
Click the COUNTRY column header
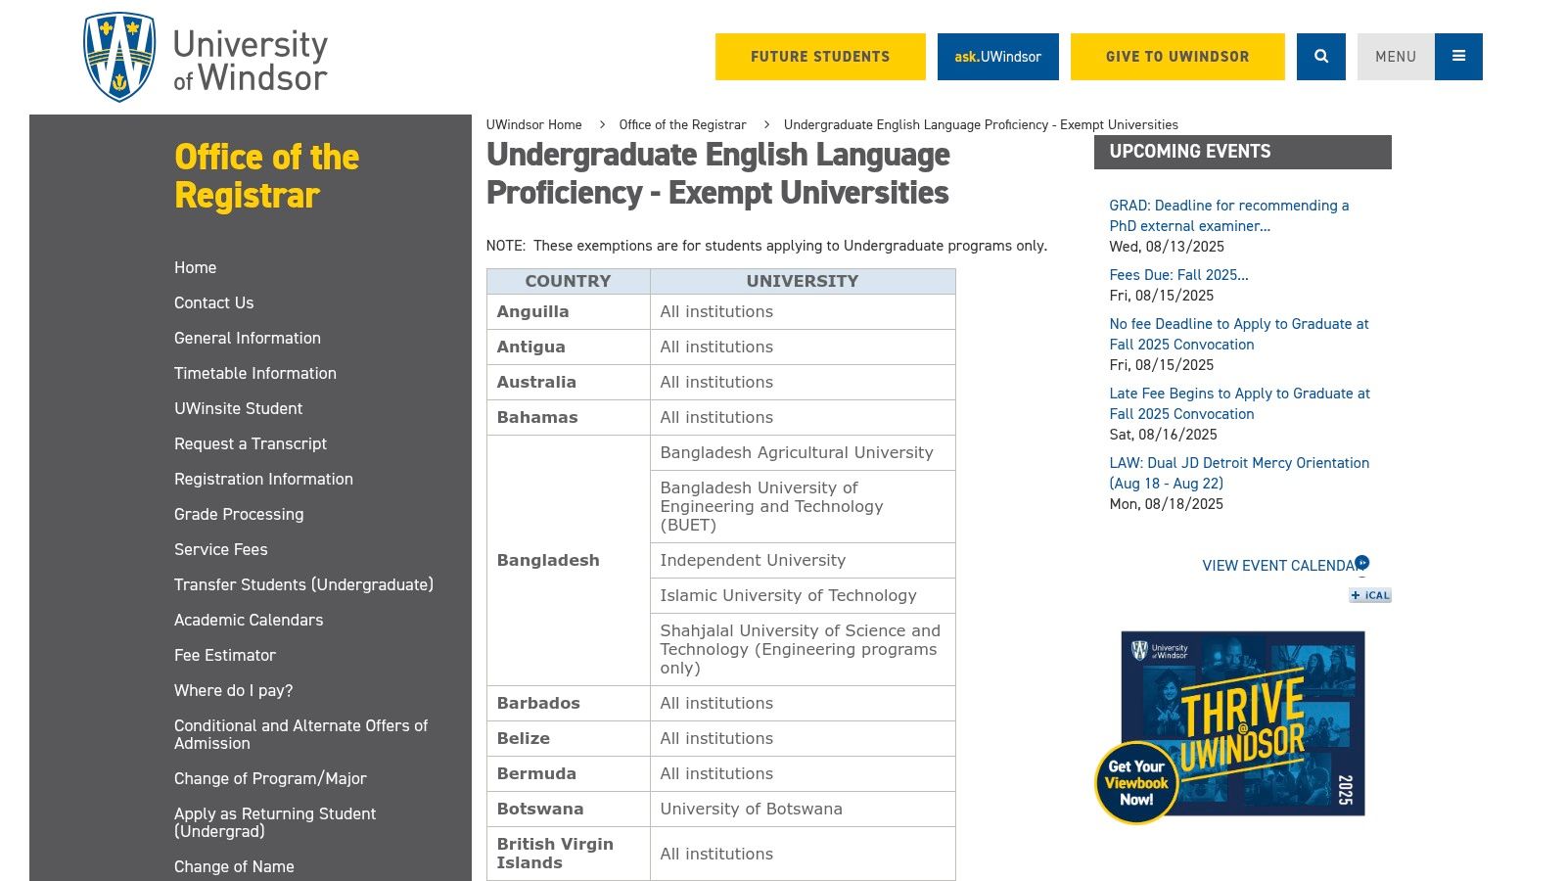coord(568,281)
